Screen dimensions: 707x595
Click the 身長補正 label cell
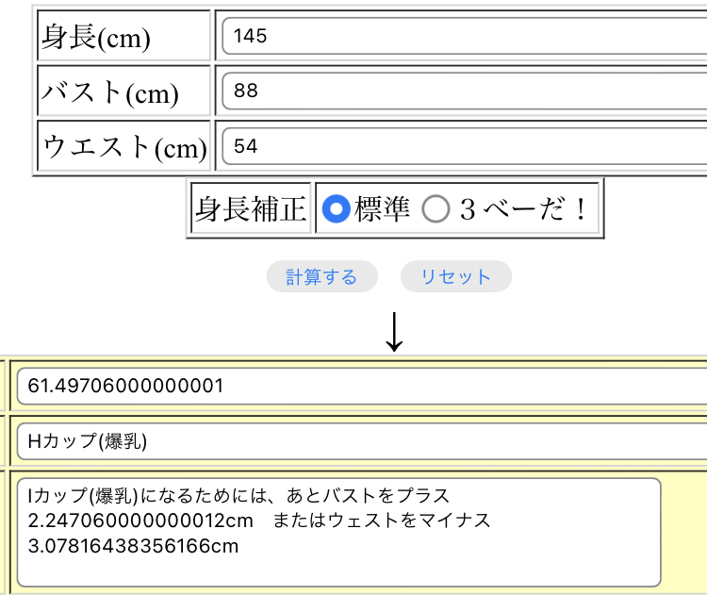(x=251, y=209)
